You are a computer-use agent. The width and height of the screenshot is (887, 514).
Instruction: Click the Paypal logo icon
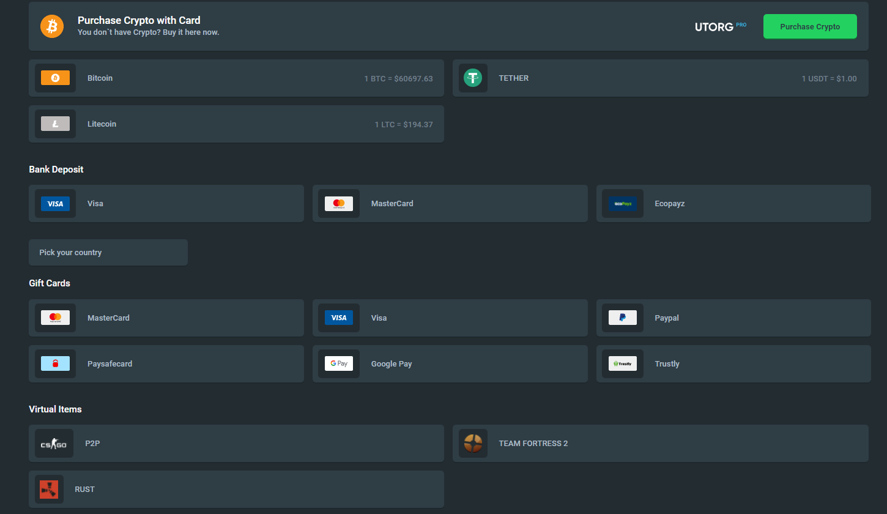pos(623,318)
